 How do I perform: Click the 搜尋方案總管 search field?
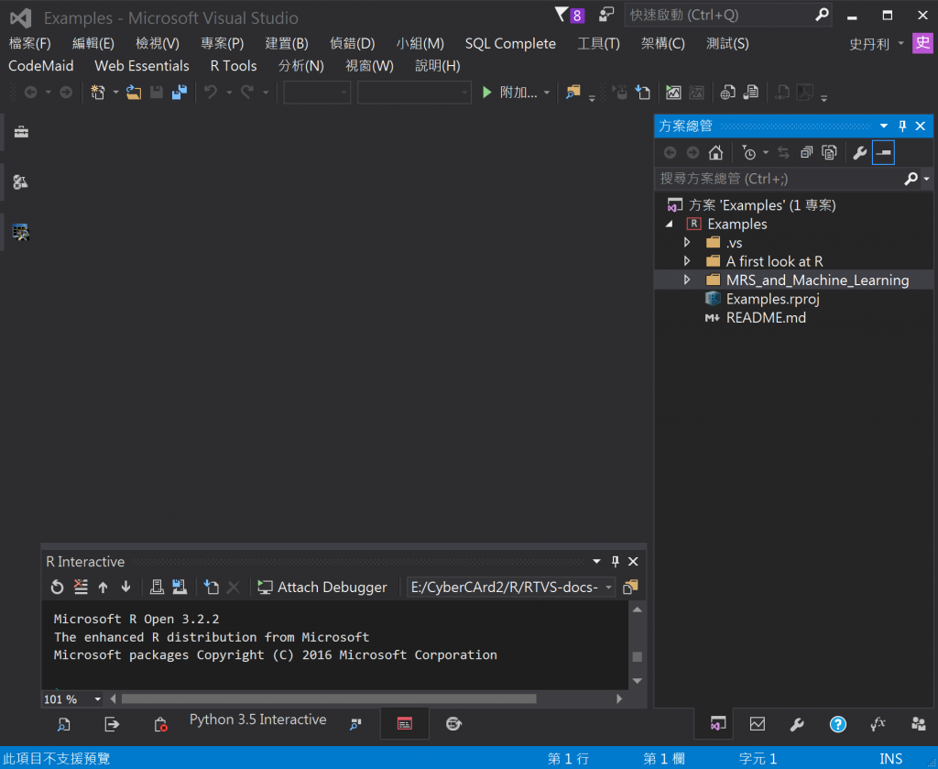(780, 179)
